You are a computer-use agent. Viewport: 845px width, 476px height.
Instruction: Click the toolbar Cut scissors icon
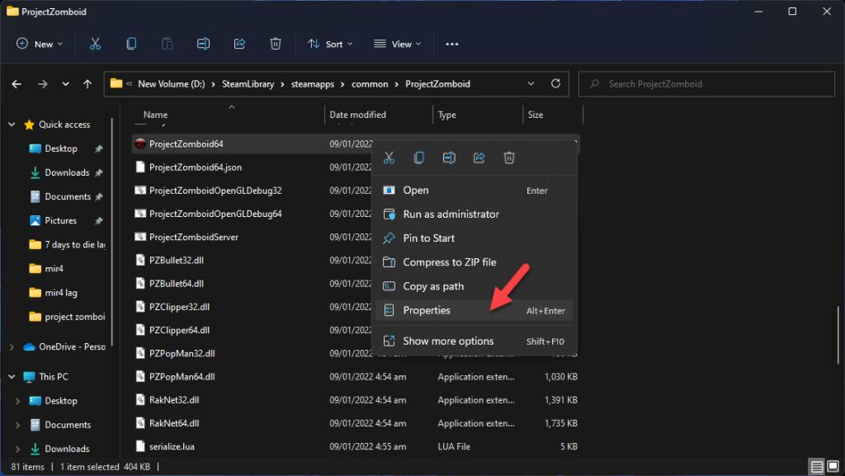[x=96, y=44]
